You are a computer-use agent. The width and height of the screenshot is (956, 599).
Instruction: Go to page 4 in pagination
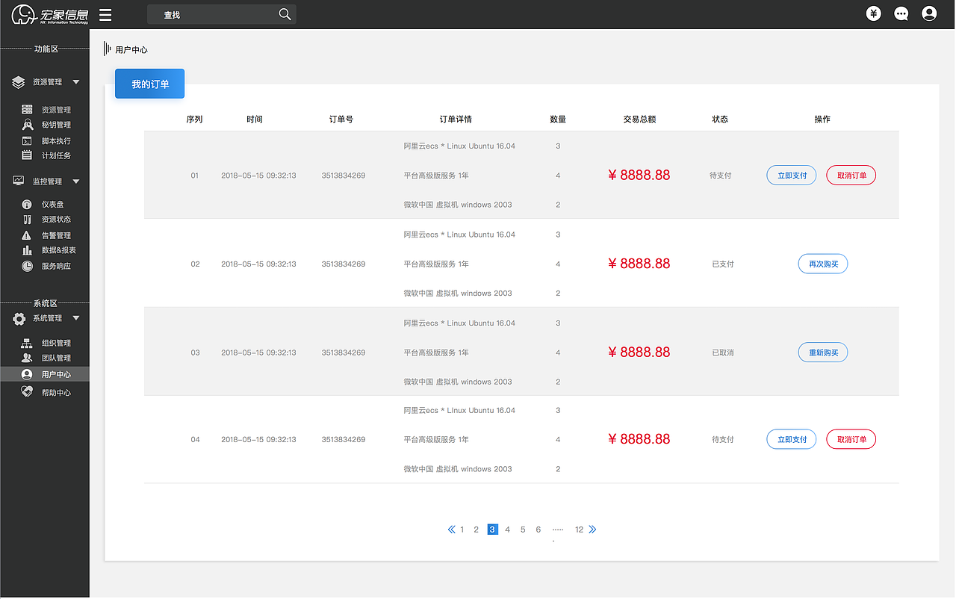(x=507, y=530)
